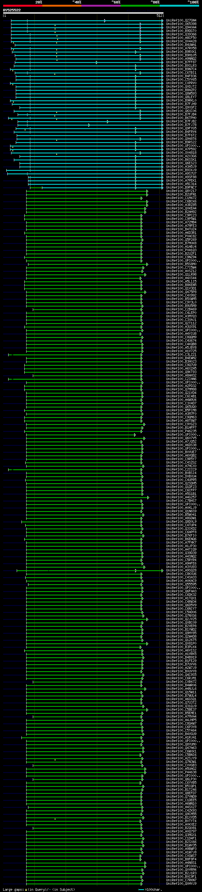The width and height of the screenshot is (202, 892).
Task: Click the cyan ~100% legend color segment
Action: coord(179,6)
